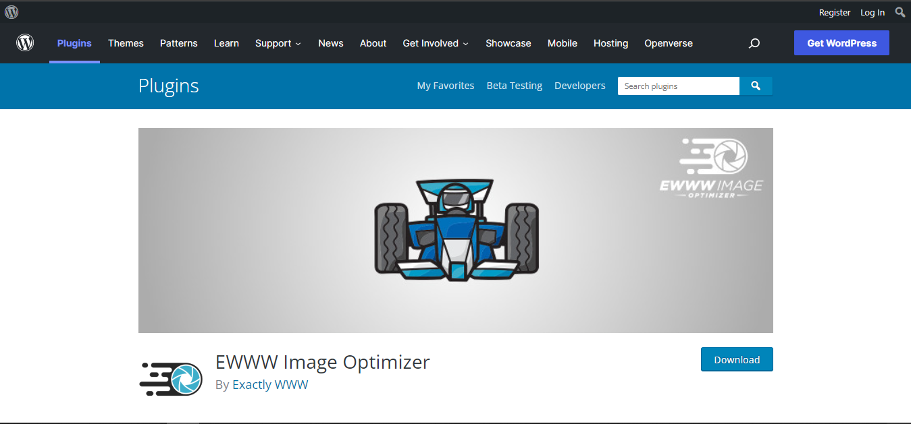Open the Plugins menu item
The image size is (911, 424).
pos(74,43)
